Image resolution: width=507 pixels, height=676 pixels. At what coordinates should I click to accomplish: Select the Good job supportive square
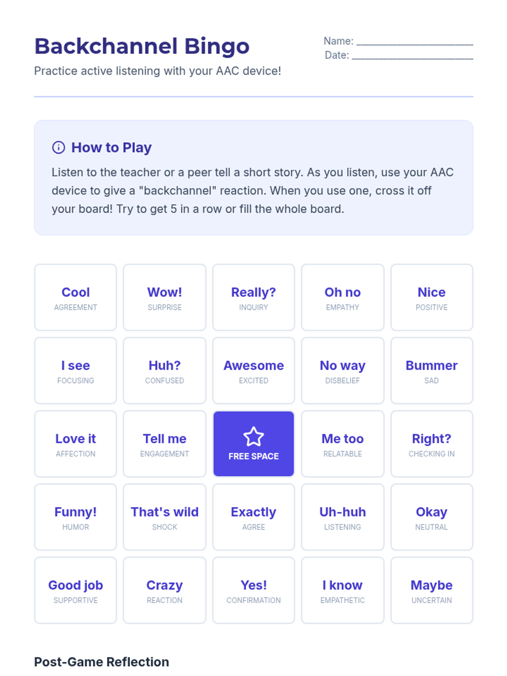click(x=76, y=590)
